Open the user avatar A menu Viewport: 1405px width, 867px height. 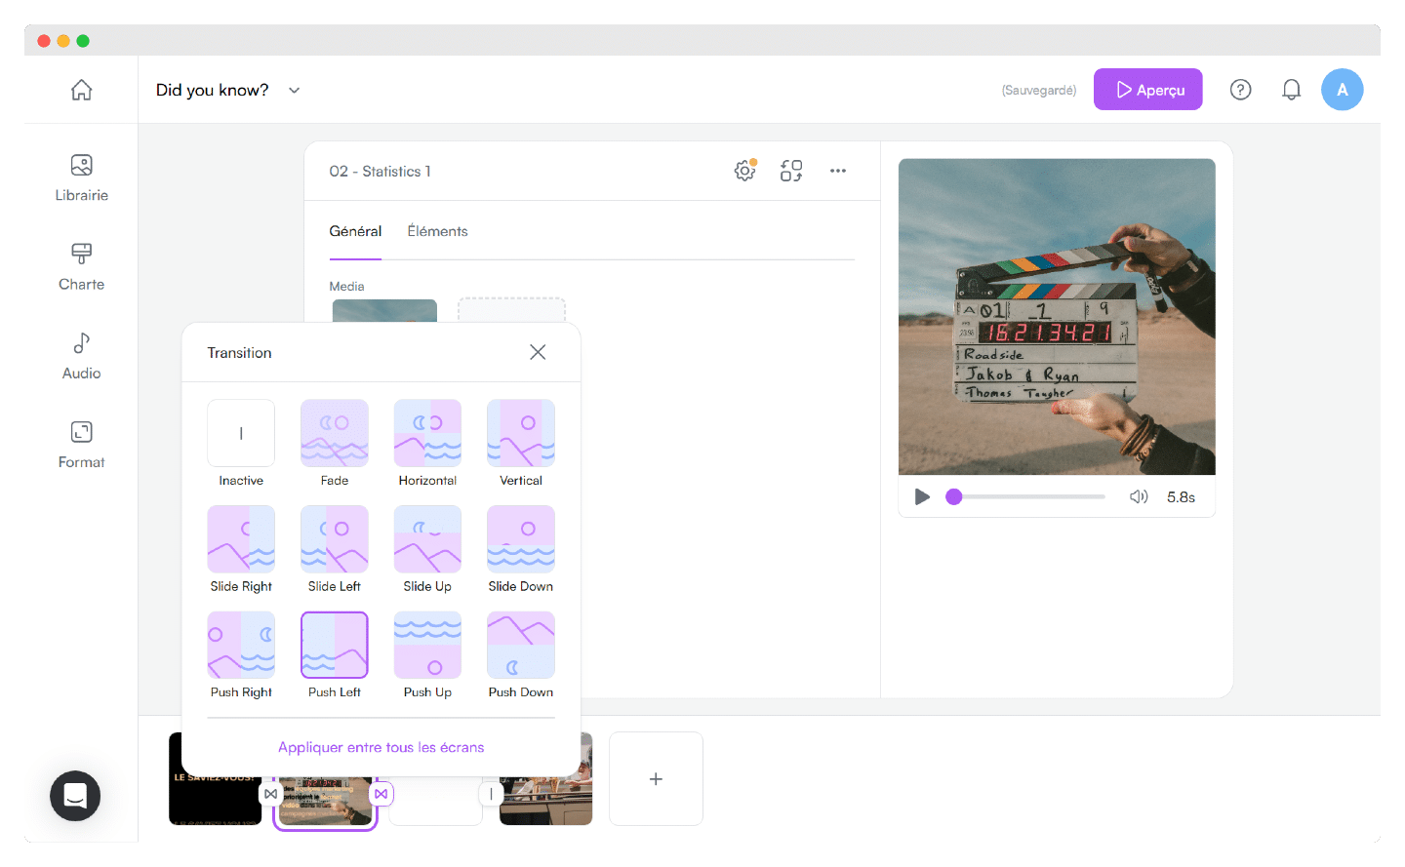pos(1342,90)
